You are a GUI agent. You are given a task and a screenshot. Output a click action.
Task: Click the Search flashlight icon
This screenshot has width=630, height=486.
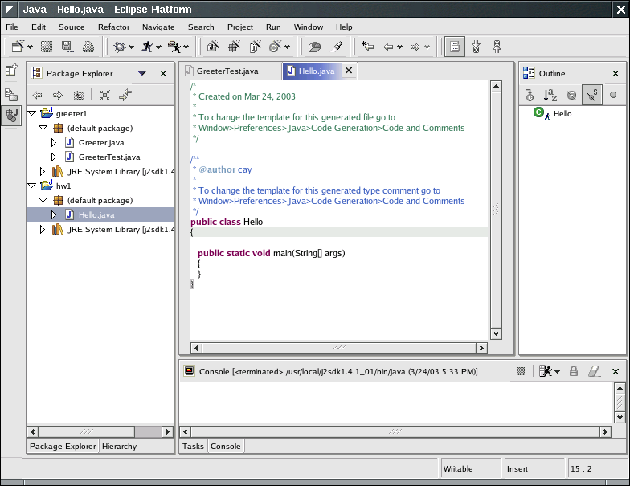coord(337,47)
